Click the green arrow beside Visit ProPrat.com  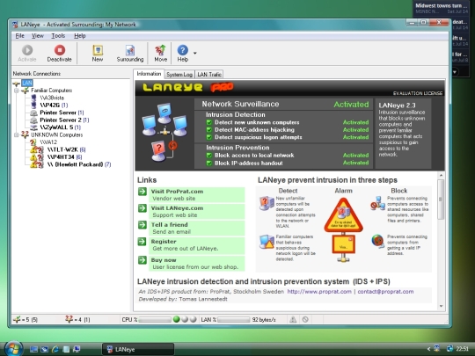coord(142,192)
